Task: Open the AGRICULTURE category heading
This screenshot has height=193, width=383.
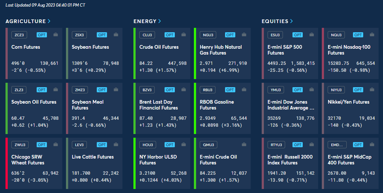Action: [26, 21]
